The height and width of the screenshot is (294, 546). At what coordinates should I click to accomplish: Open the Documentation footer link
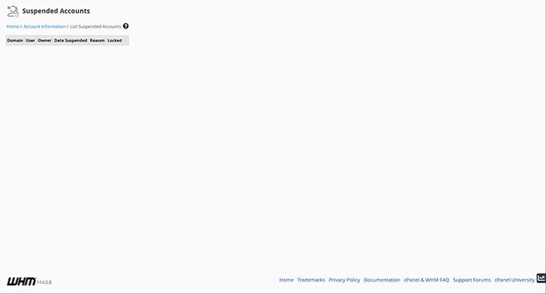[382, 280]
